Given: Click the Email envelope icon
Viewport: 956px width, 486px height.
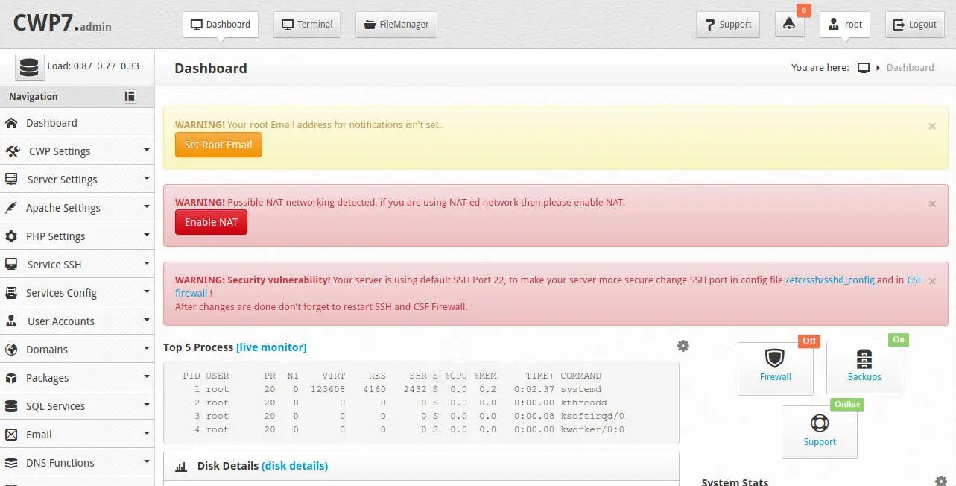Looking at the screenshot, I should 11,435.
